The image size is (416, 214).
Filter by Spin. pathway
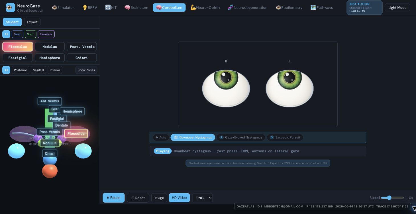tap(30, 34)
